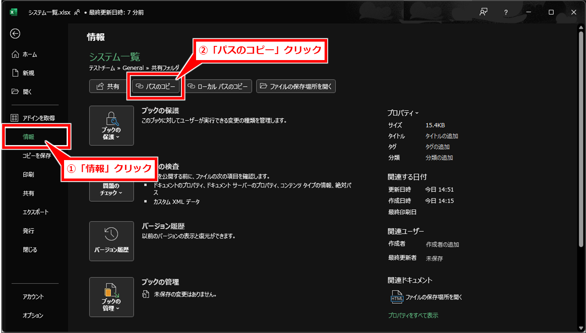
Task: Click the テストチーム breadcrumb path
Action: pos(102,68)
